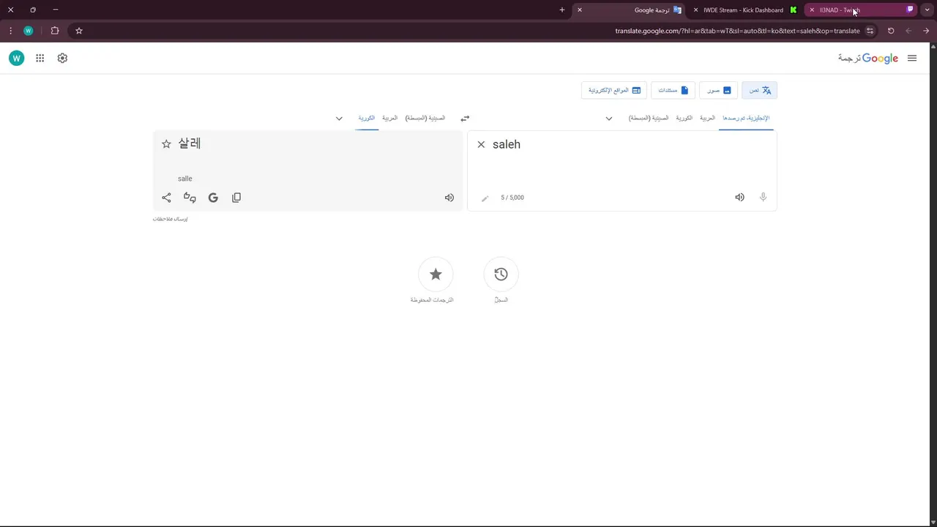The image size is (937, 527).
Task: Open the browser three-dot menu
Action: 10,31
